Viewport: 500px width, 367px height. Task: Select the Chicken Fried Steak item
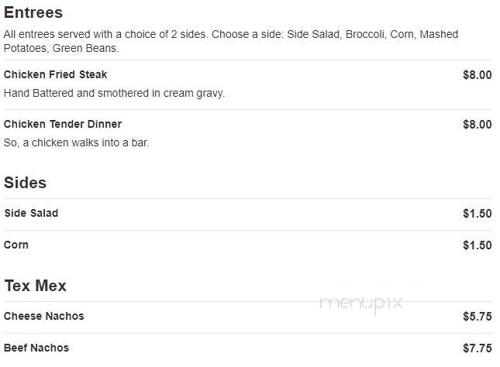click(x=55, y=74)
